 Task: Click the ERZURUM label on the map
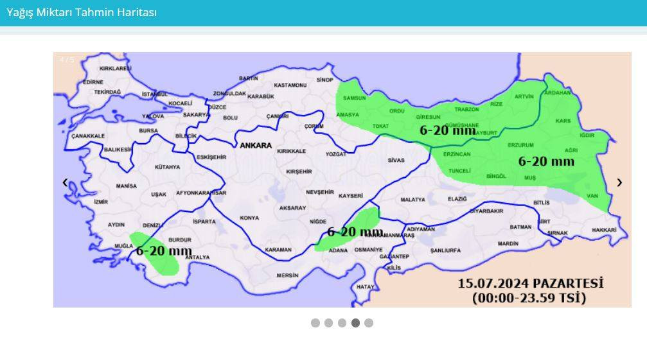point(520,145)
